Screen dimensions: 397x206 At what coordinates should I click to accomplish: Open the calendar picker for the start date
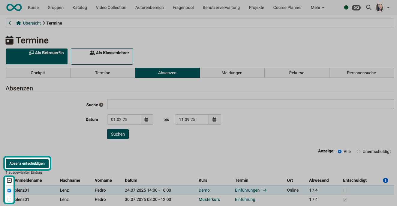click(x=147, y=119)
